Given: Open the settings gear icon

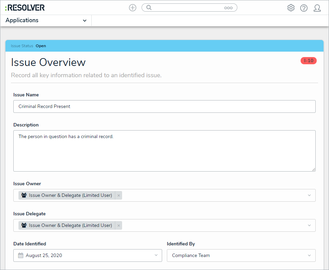Looking at the screenshot, I should click(x=291, y=8).
